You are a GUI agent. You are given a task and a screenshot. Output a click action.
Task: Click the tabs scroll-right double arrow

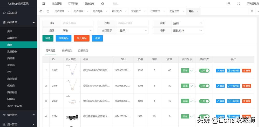click(x=252, y=11)
